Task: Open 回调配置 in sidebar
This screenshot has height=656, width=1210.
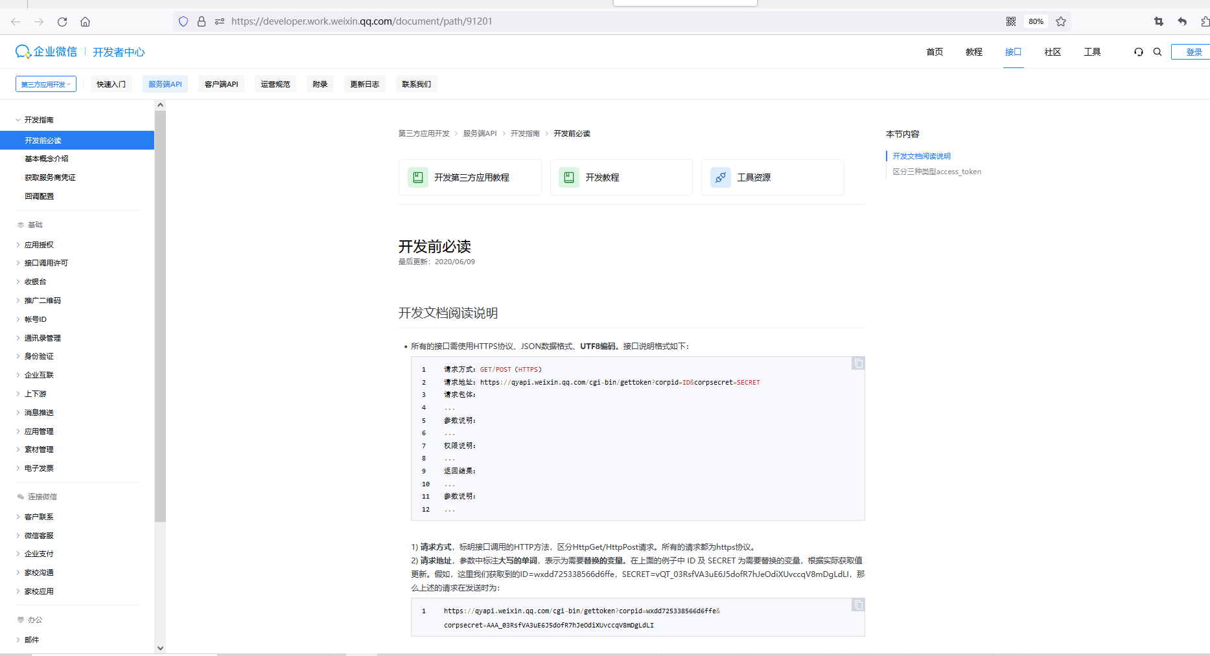Action: tap(40, 196)
